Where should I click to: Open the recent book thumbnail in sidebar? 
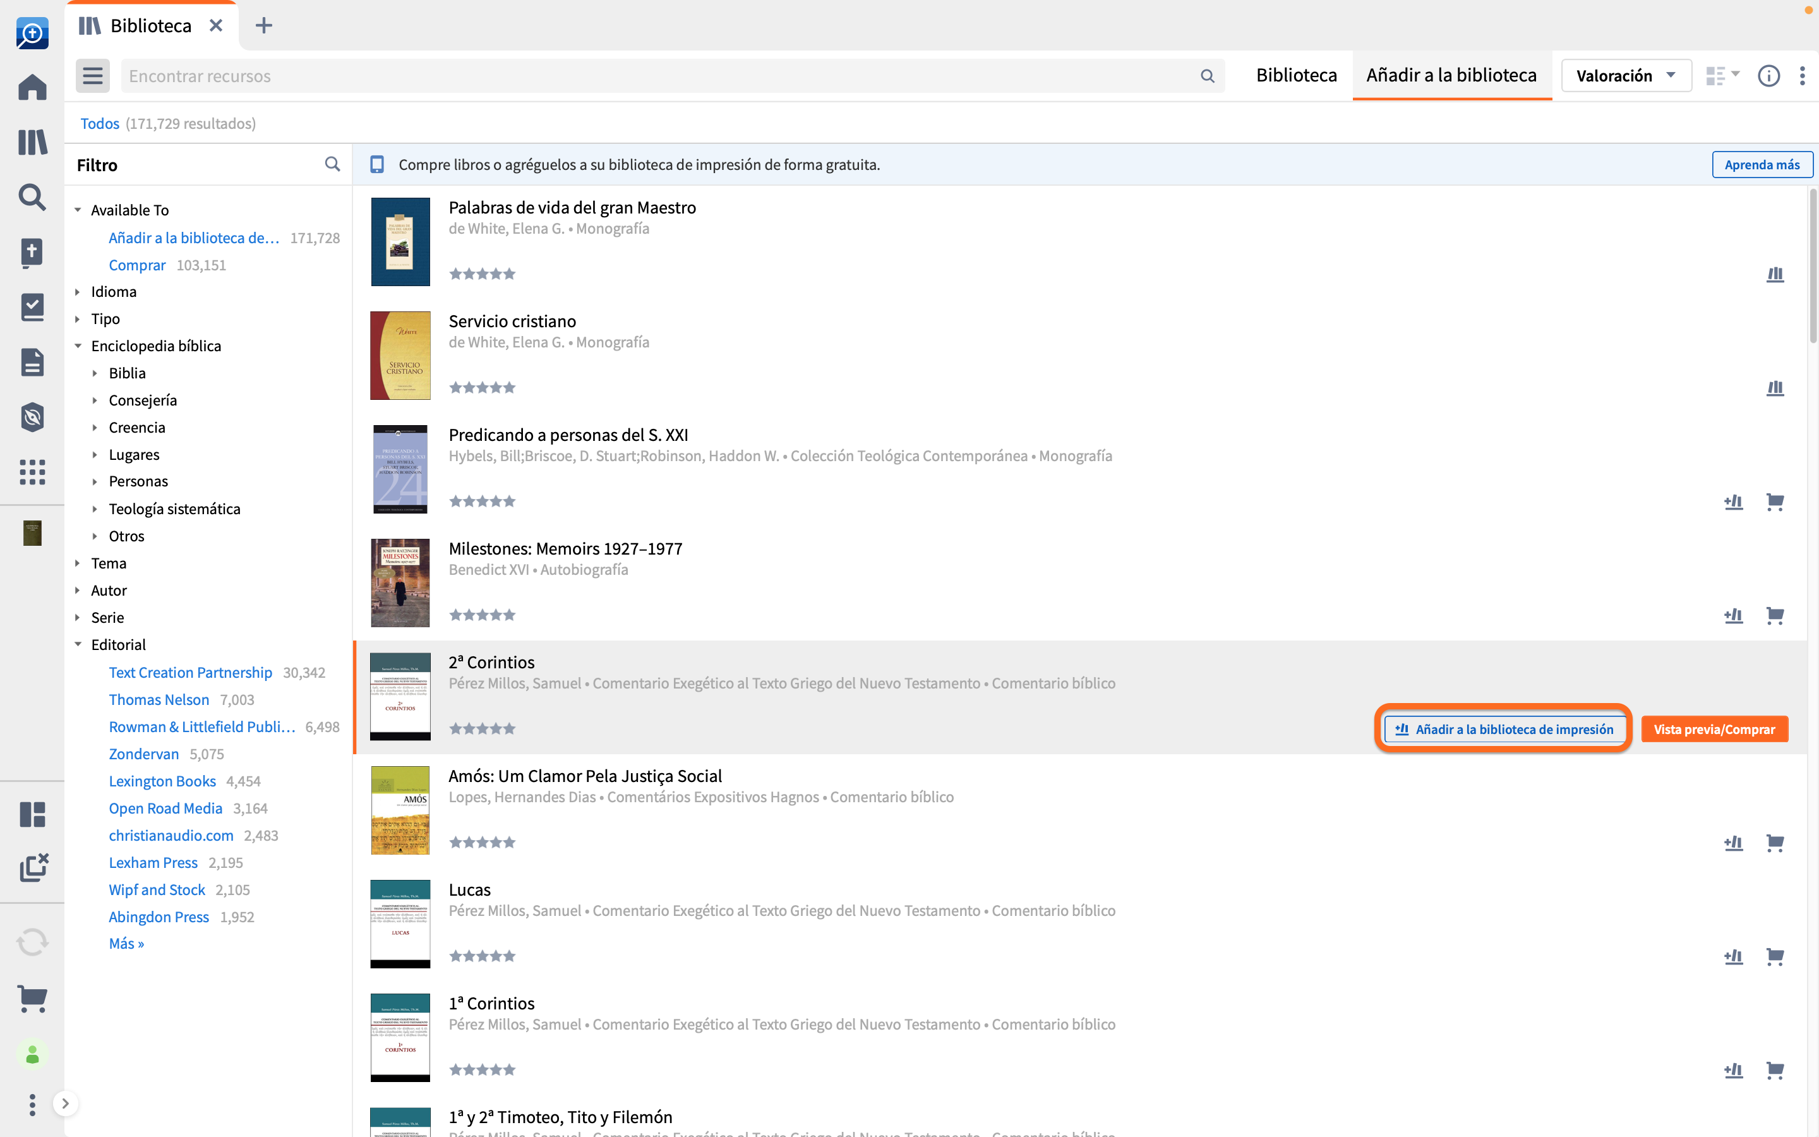[32, 533]
